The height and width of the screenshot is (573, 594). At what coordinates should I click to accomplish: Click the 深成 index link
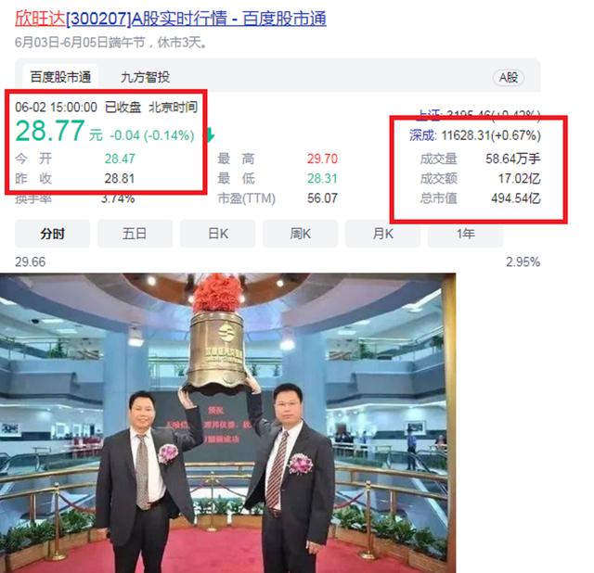[423, 135]
